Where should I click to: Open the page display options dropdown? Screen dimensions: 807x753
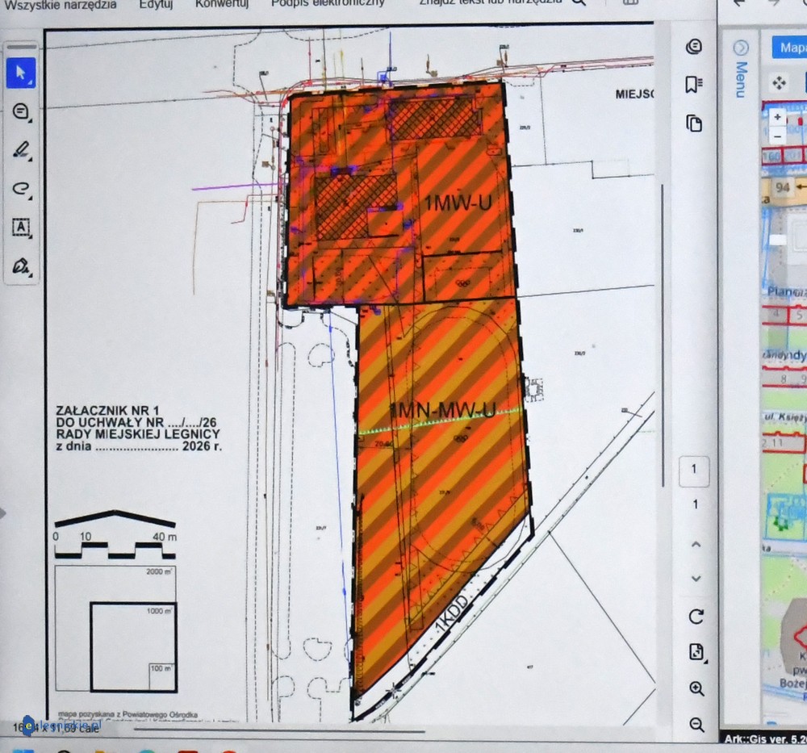click(696, 652)
